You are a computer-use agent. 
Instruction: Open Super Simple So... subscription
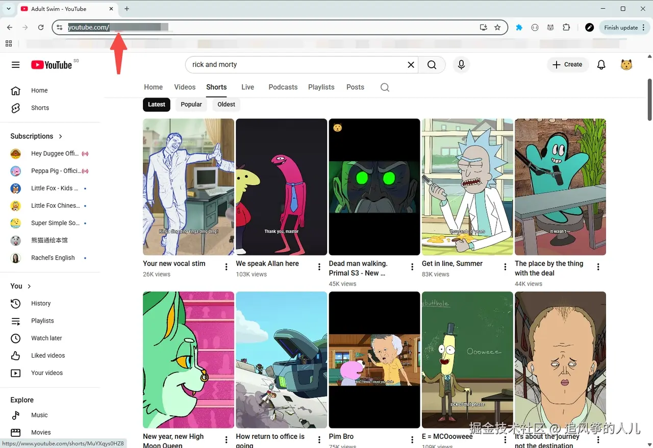[51, 223]
